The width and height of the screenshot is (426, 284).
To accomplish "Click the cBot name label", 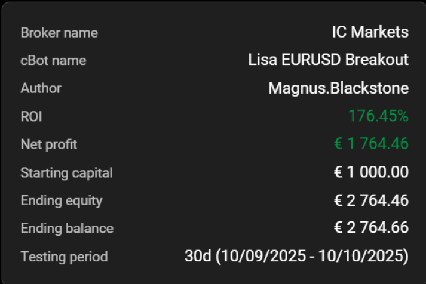I will coord(53,60).
